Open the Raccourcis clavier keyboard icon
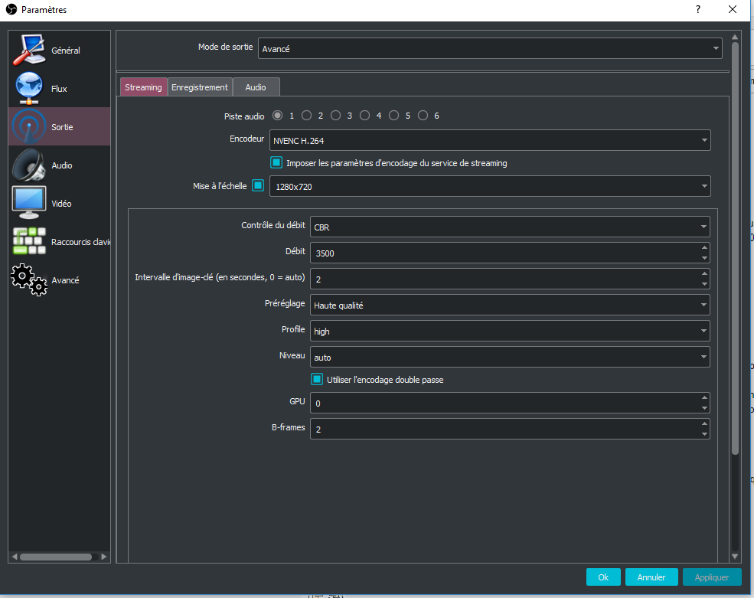Viewport: 754px width, 598px height. tap(29, 241)
